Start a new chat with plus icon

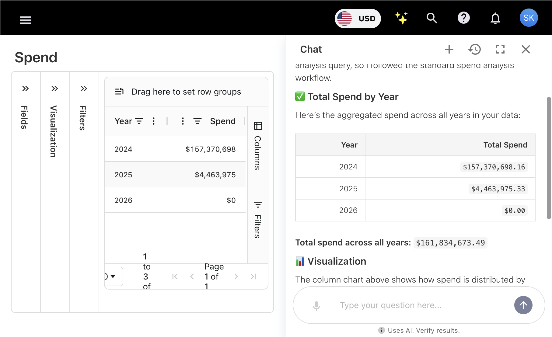[x=449, y=49]
